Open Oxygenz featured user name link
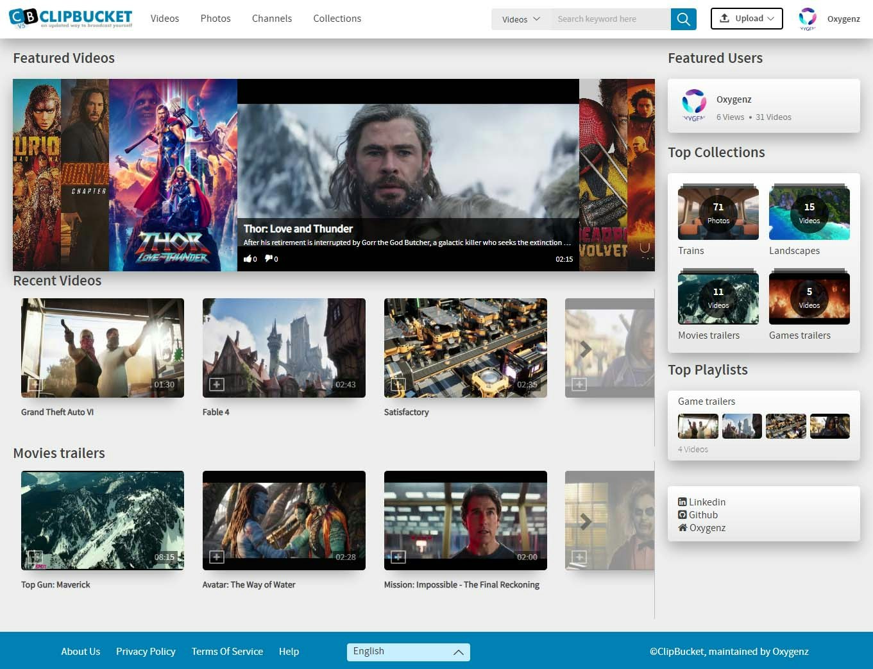The image size is (873, 669). [734, 99]
